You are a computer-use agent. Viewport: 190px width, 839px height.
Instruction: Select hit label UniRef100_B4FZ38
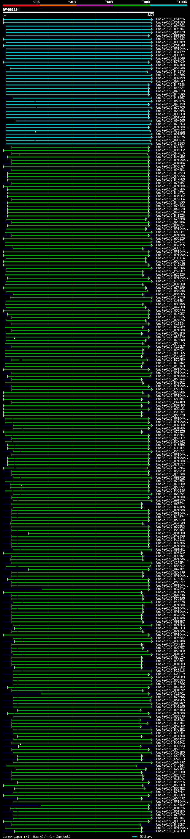[170, 85]
